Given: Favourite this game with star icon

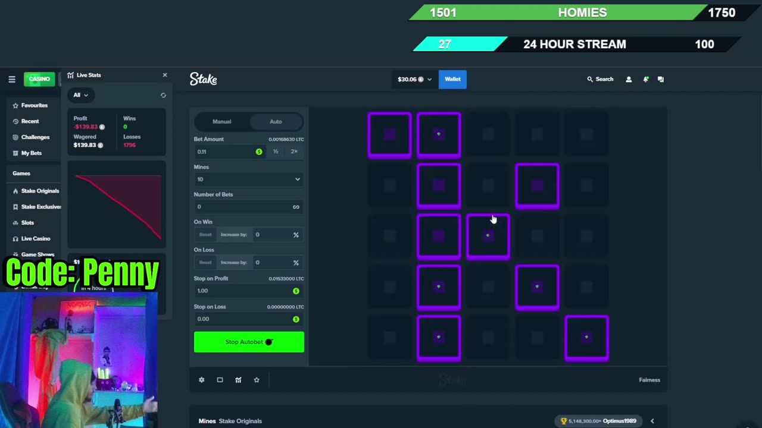Looking at the screenshot, I should click(257, 380).
